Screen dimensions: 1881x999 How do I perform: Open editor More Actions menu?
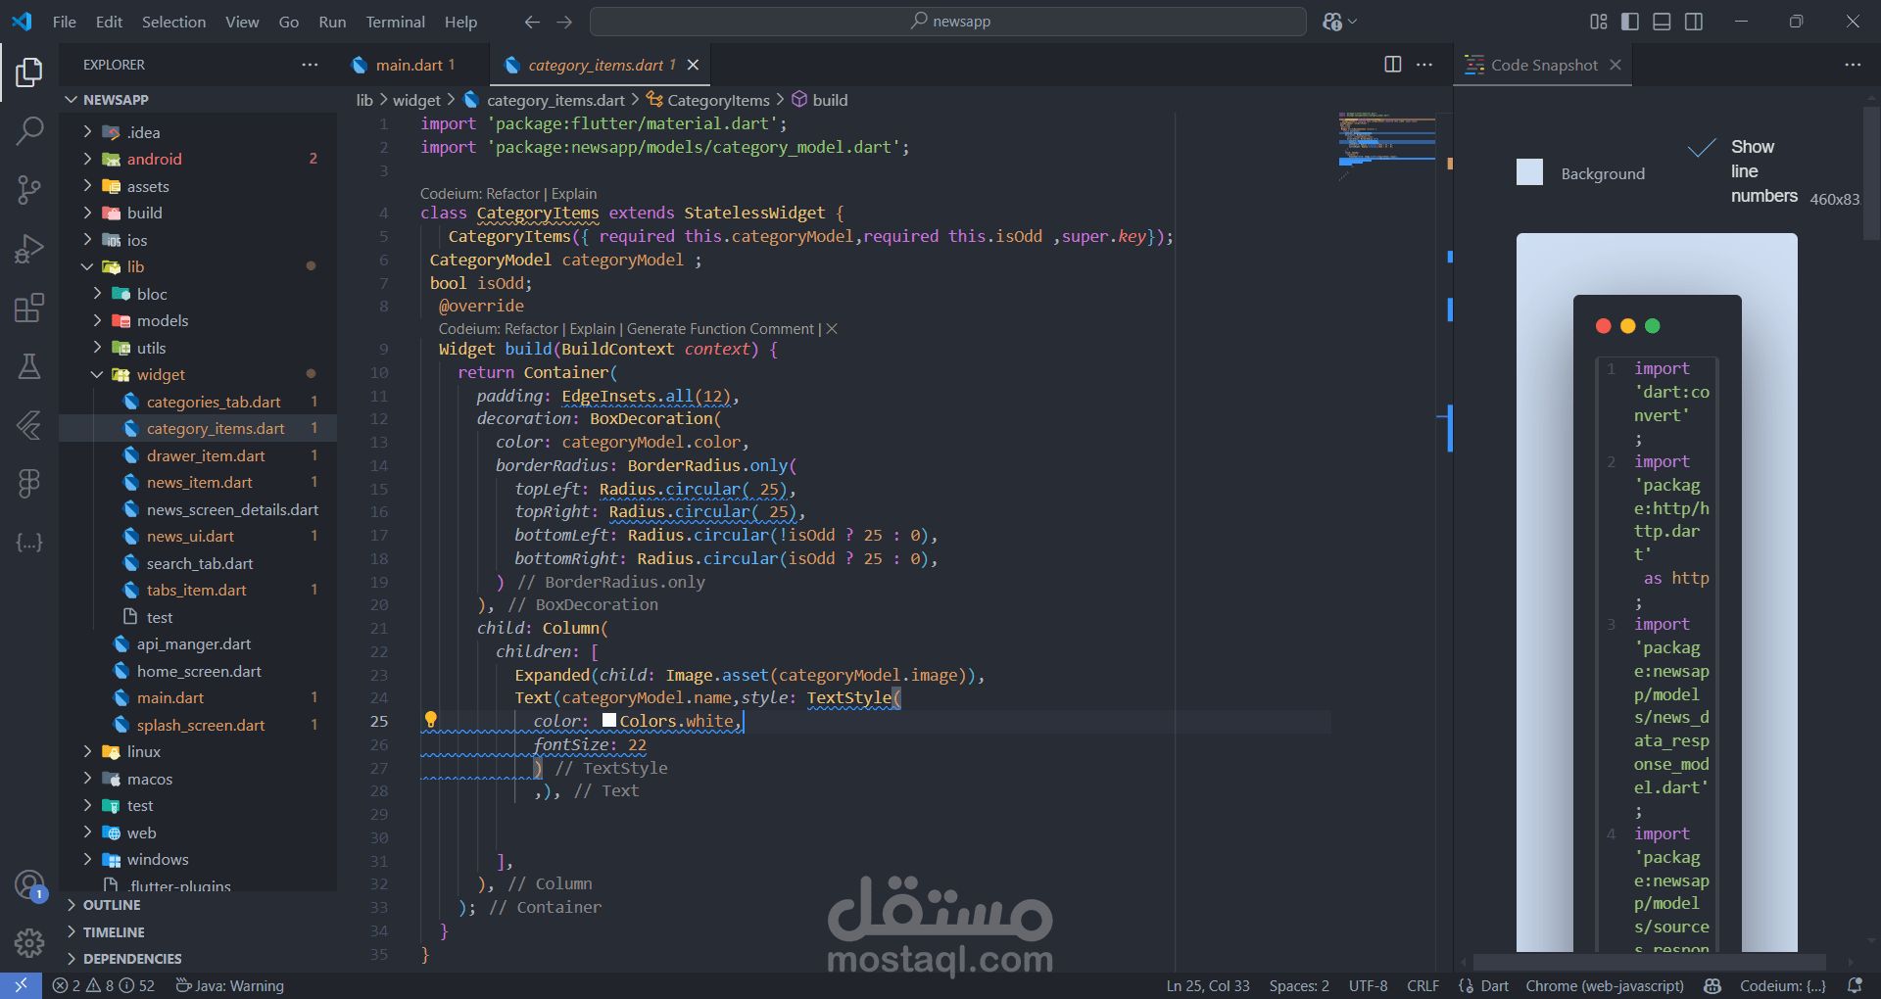click(1424, 65)
